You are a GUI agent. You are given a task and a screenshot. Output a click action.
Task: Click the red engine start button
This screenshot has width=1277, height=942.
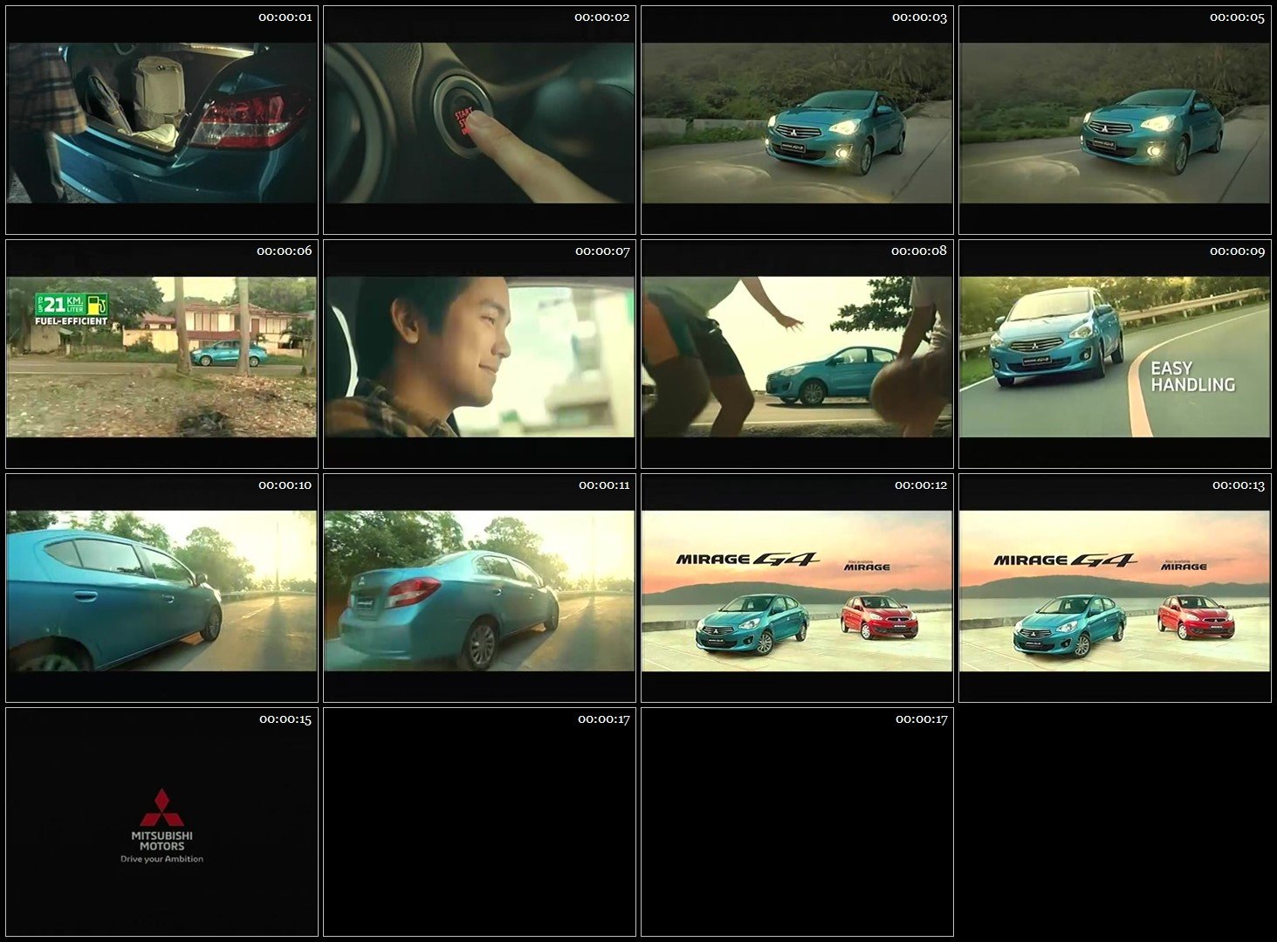(462, 120)
